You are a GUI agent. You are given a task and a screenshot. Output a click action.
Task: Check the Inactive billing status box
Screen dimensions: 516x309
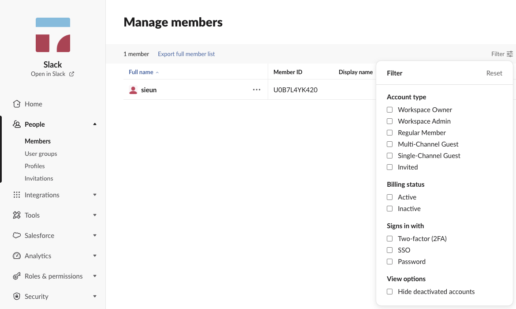389,209
